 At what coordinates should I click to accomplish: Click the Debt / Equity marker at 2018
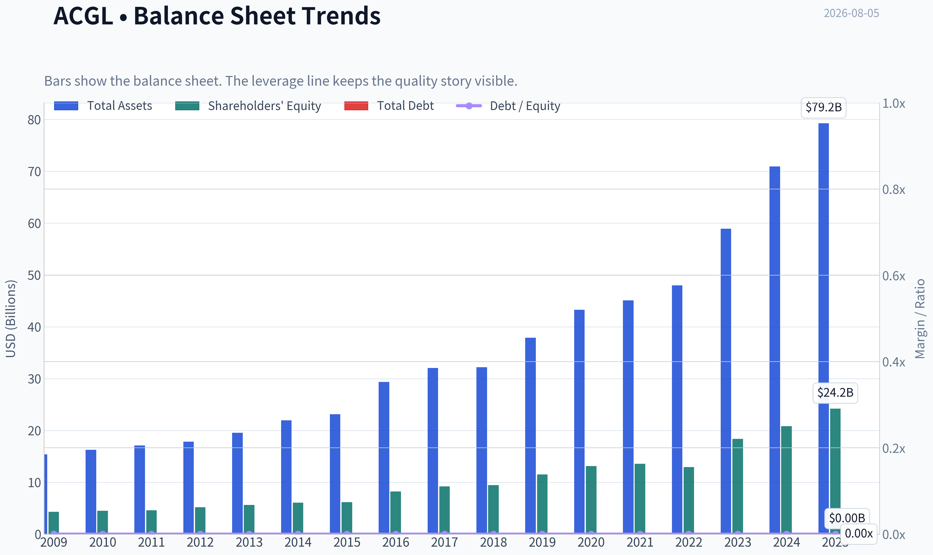pyautogui.click(x=493, y=534)
